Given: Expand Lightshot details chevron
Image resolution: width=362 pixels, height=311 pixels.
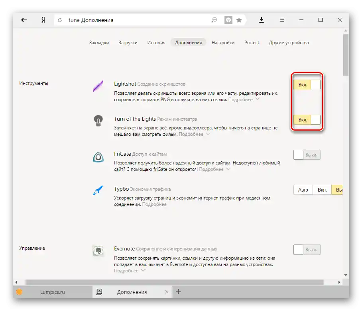Looking at the screenshot, I should click(x=258, y=99).
